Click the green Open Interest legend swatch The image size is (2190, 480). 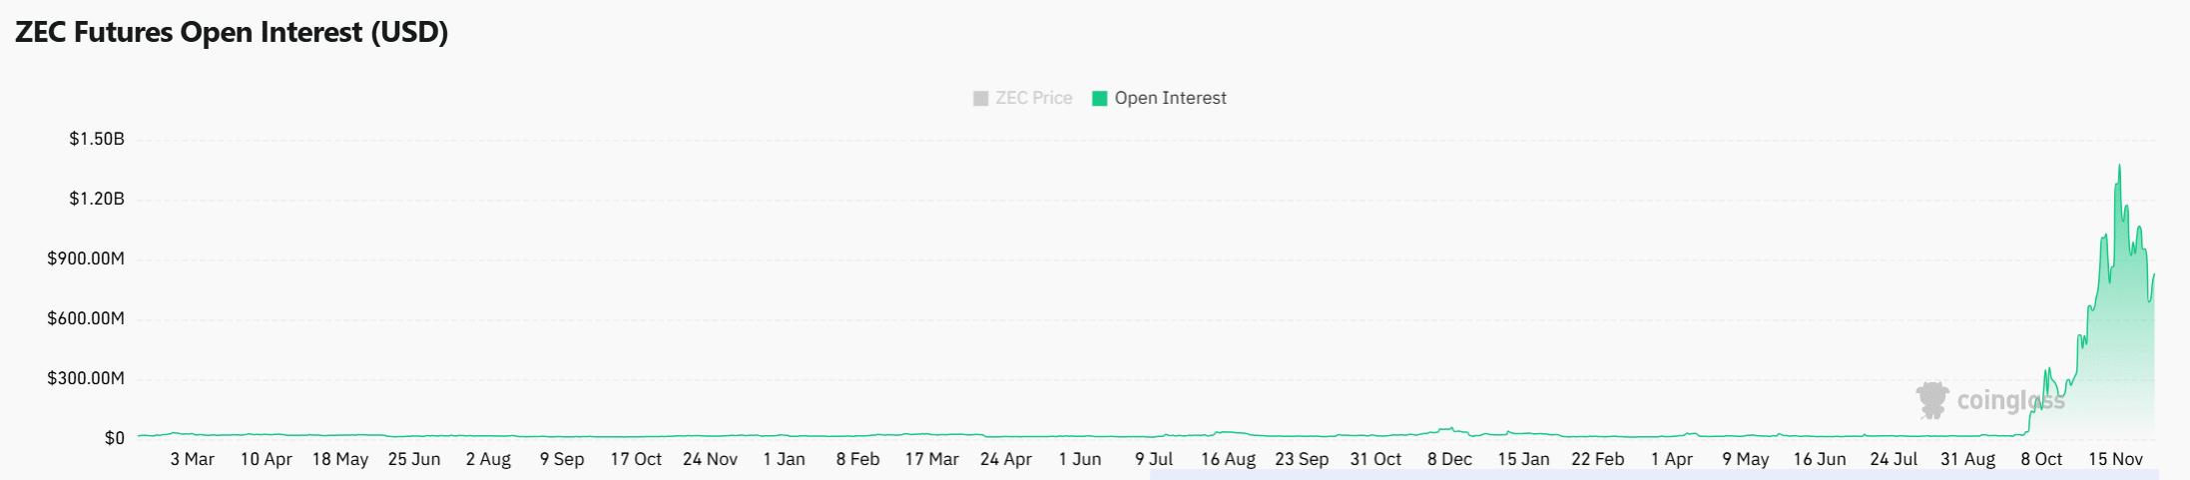1100,98
